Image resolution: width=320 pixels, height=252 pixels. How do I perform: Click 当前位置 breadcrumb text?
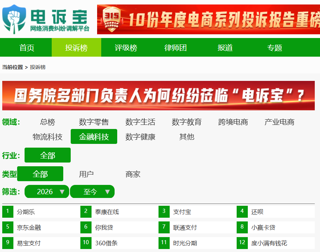pos(12,67)
